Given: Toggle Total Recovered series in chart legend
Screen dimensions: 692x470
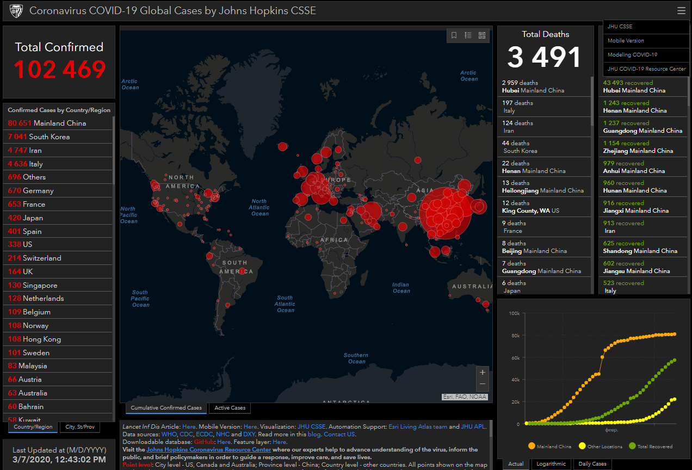Looking at the screenshot, I should pos(650,446).
